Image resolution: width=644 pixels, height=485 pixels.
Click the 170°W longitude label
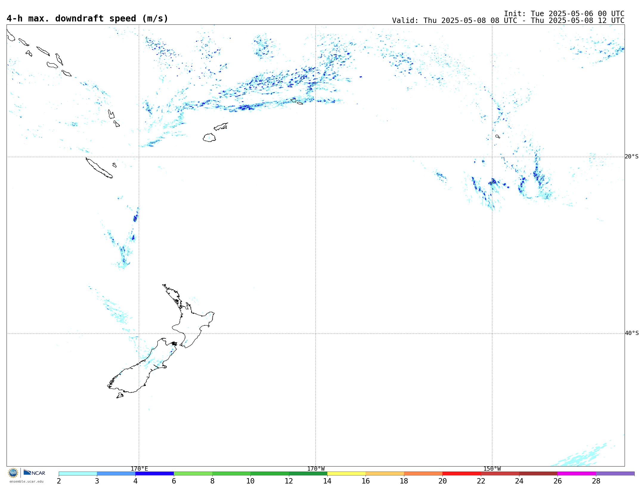pos(316,469)
